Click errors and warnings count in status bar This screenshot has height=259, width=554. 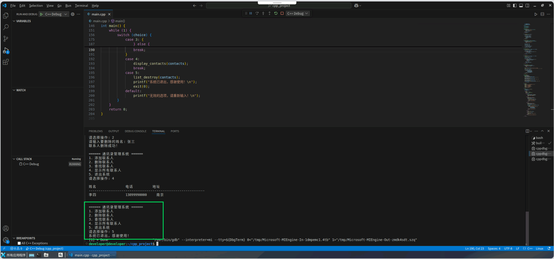pos(16,248)
